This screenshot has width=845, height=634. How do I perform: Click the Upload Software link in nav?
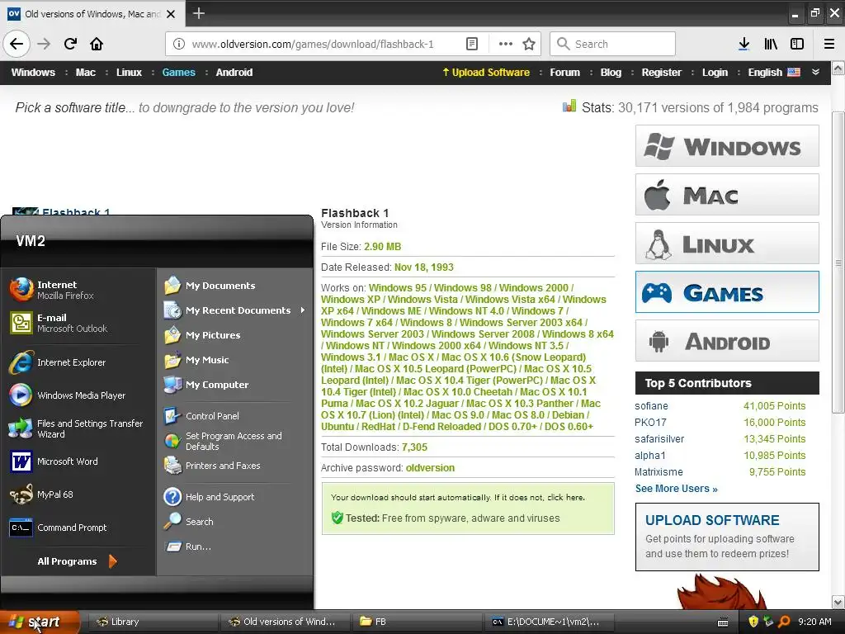485,73
